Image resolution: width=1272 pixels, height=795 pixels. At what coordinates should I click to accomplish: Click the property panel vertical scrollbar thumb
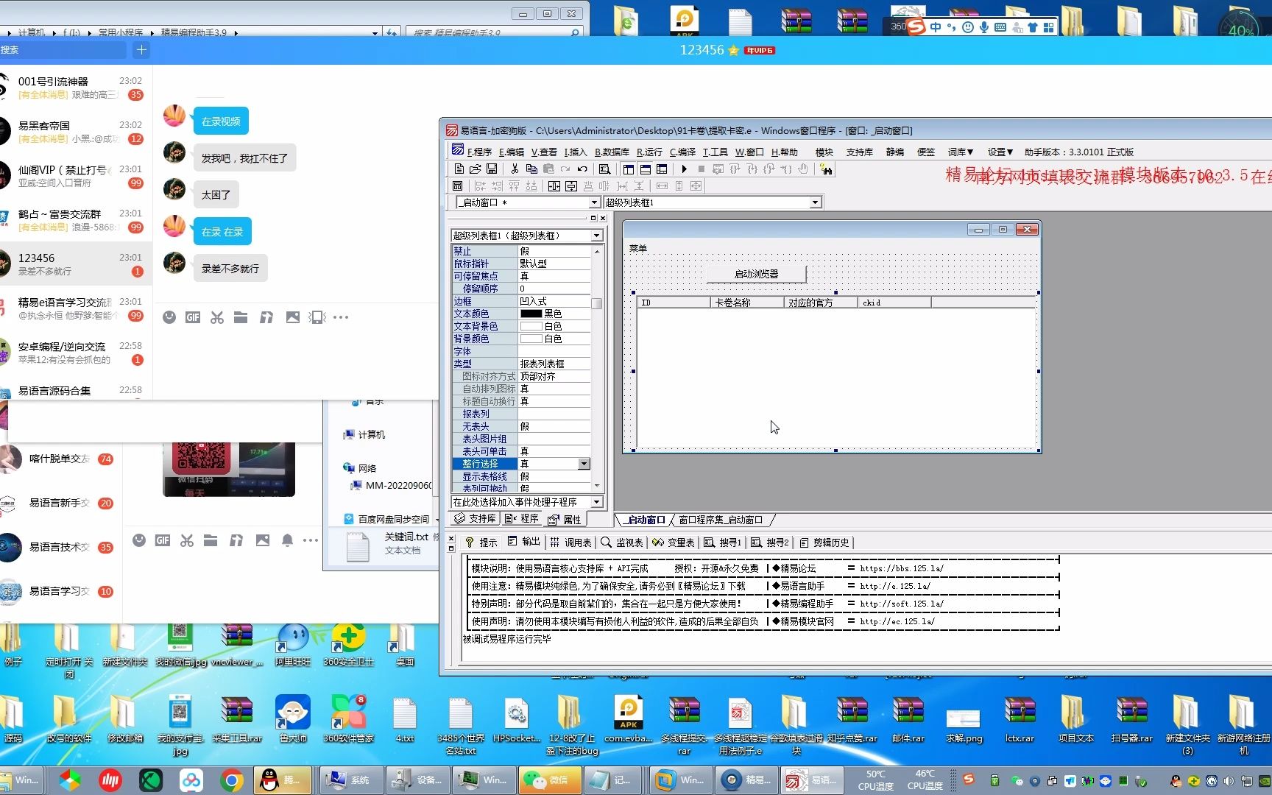pyautogui.click(x=597, y=303)
